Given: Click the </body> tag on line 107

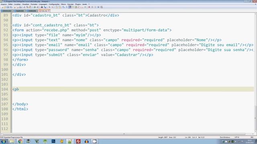Looking at the screenshot, I should click(x=20, y=104).
